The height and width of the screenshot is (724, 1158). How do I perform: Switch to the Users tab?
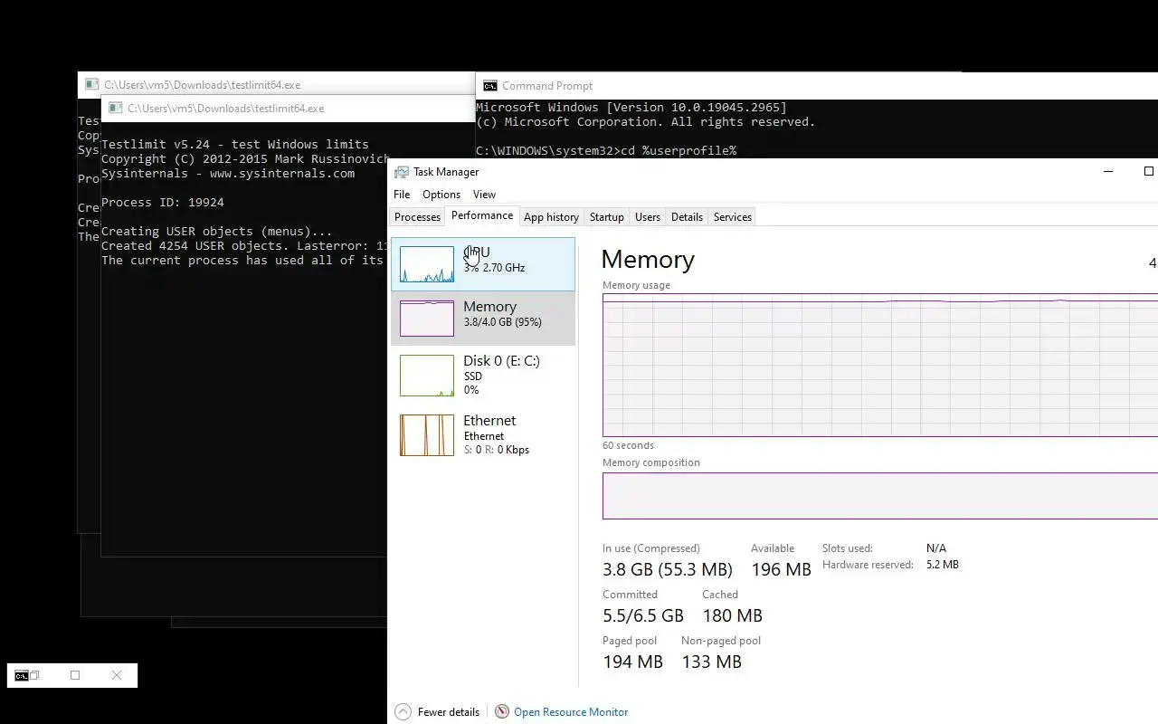point(648,217)
